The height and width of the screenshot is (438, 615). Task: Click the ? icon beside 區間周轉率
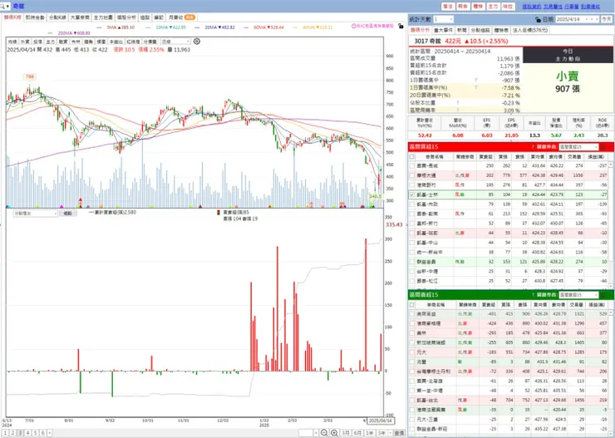point(458,111)
